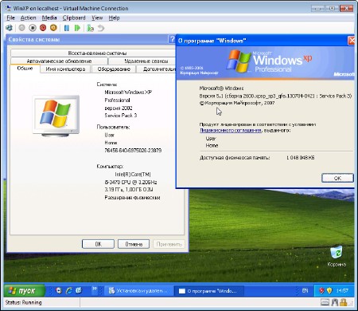
Task: Click the Status: Running text
Action: click(x=24, y=302)
